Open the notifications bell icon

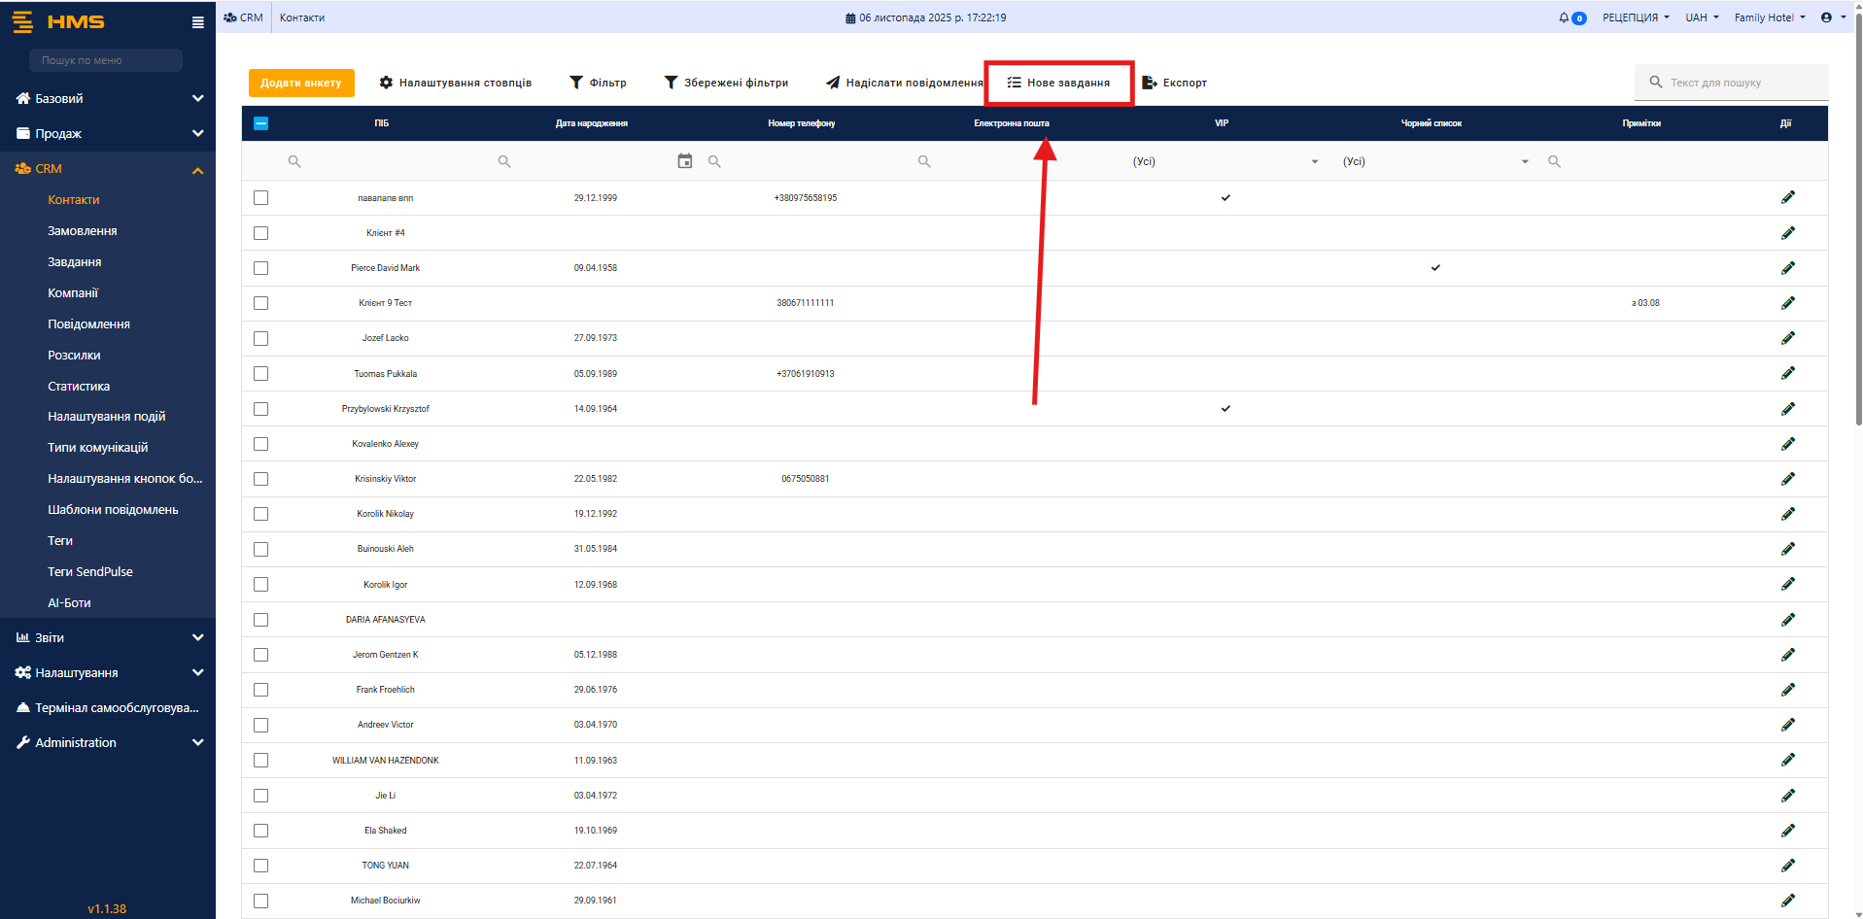pos(1564,17)
